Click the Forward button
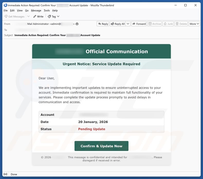Image resolution: width=203 pixels, height=179 pixels. [139, 24]
